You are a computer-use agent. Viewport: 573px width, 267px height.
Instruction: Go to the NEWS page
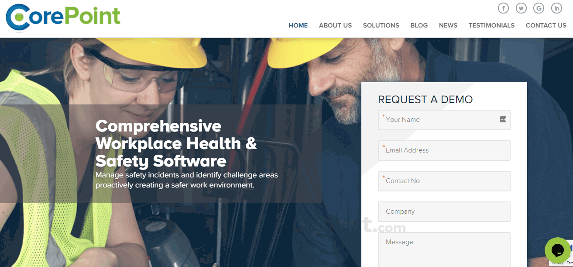point(448,25)
